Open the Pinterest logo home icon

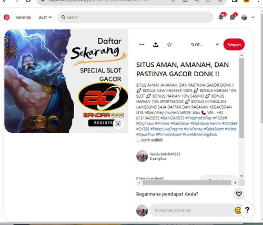[7, 17]
